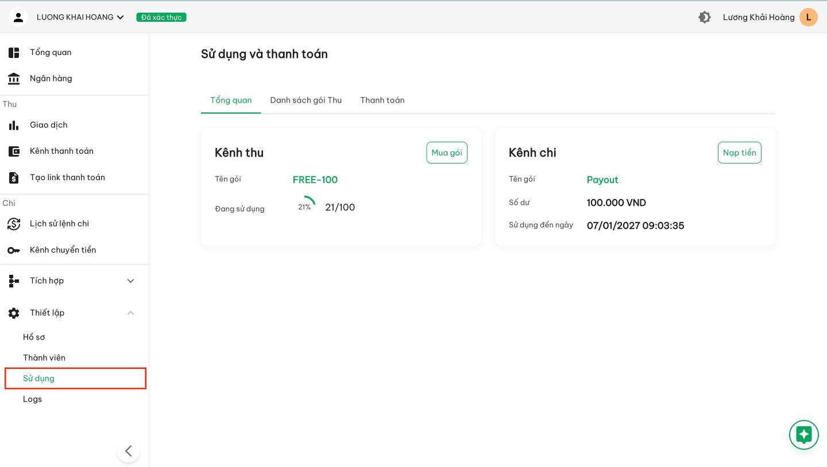The image size is (827, 467).
Task: Click the orange L user avatar
Action: [808, 17]
